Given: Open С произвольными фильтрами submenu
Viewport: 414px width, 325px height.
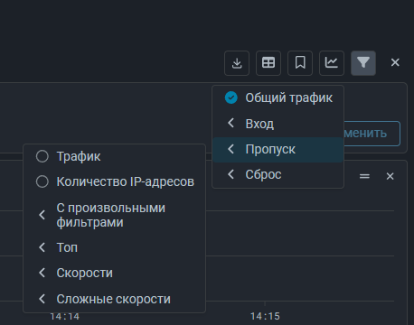Looking at the screenshot, I should (x=115, y=215).
